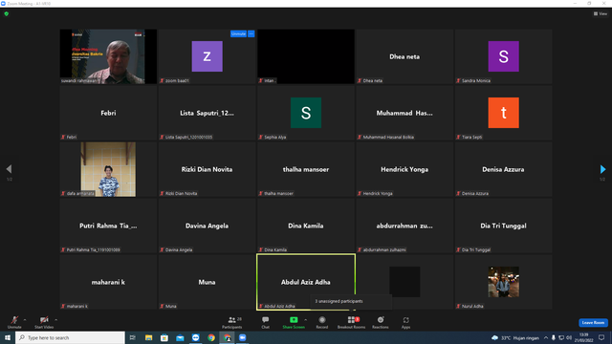Click the green encryption shield icon

(7, 13)
